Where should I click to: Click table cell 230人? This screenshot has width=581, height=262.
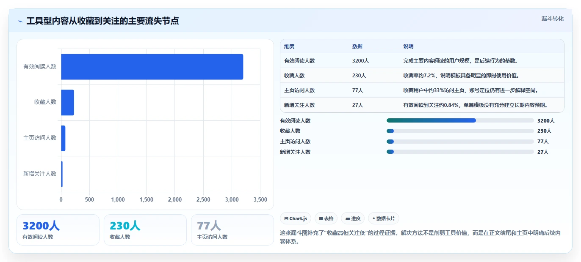[359, 76]
